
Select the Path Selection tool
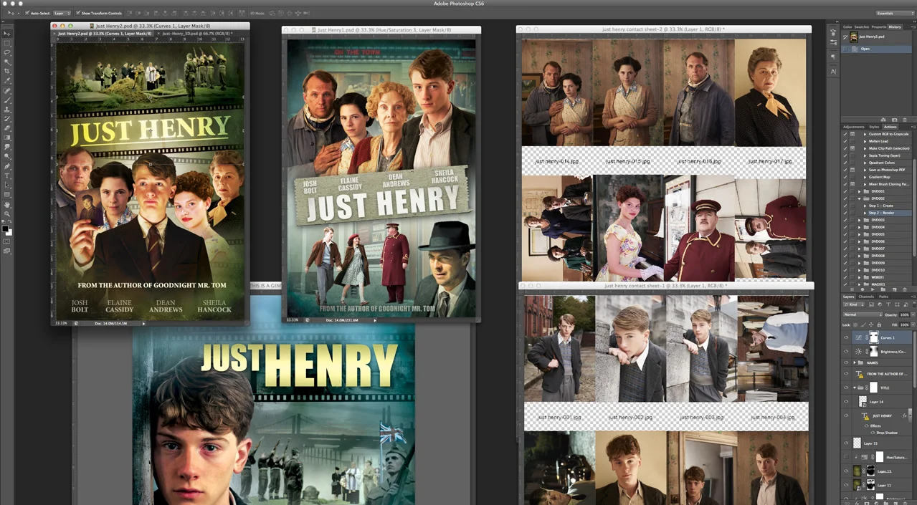[x=7, y=185]
